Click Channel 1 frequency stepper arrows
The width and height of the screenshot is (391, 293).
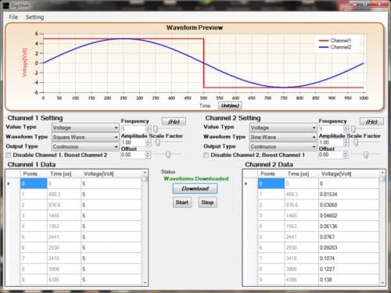coord(148,129)
